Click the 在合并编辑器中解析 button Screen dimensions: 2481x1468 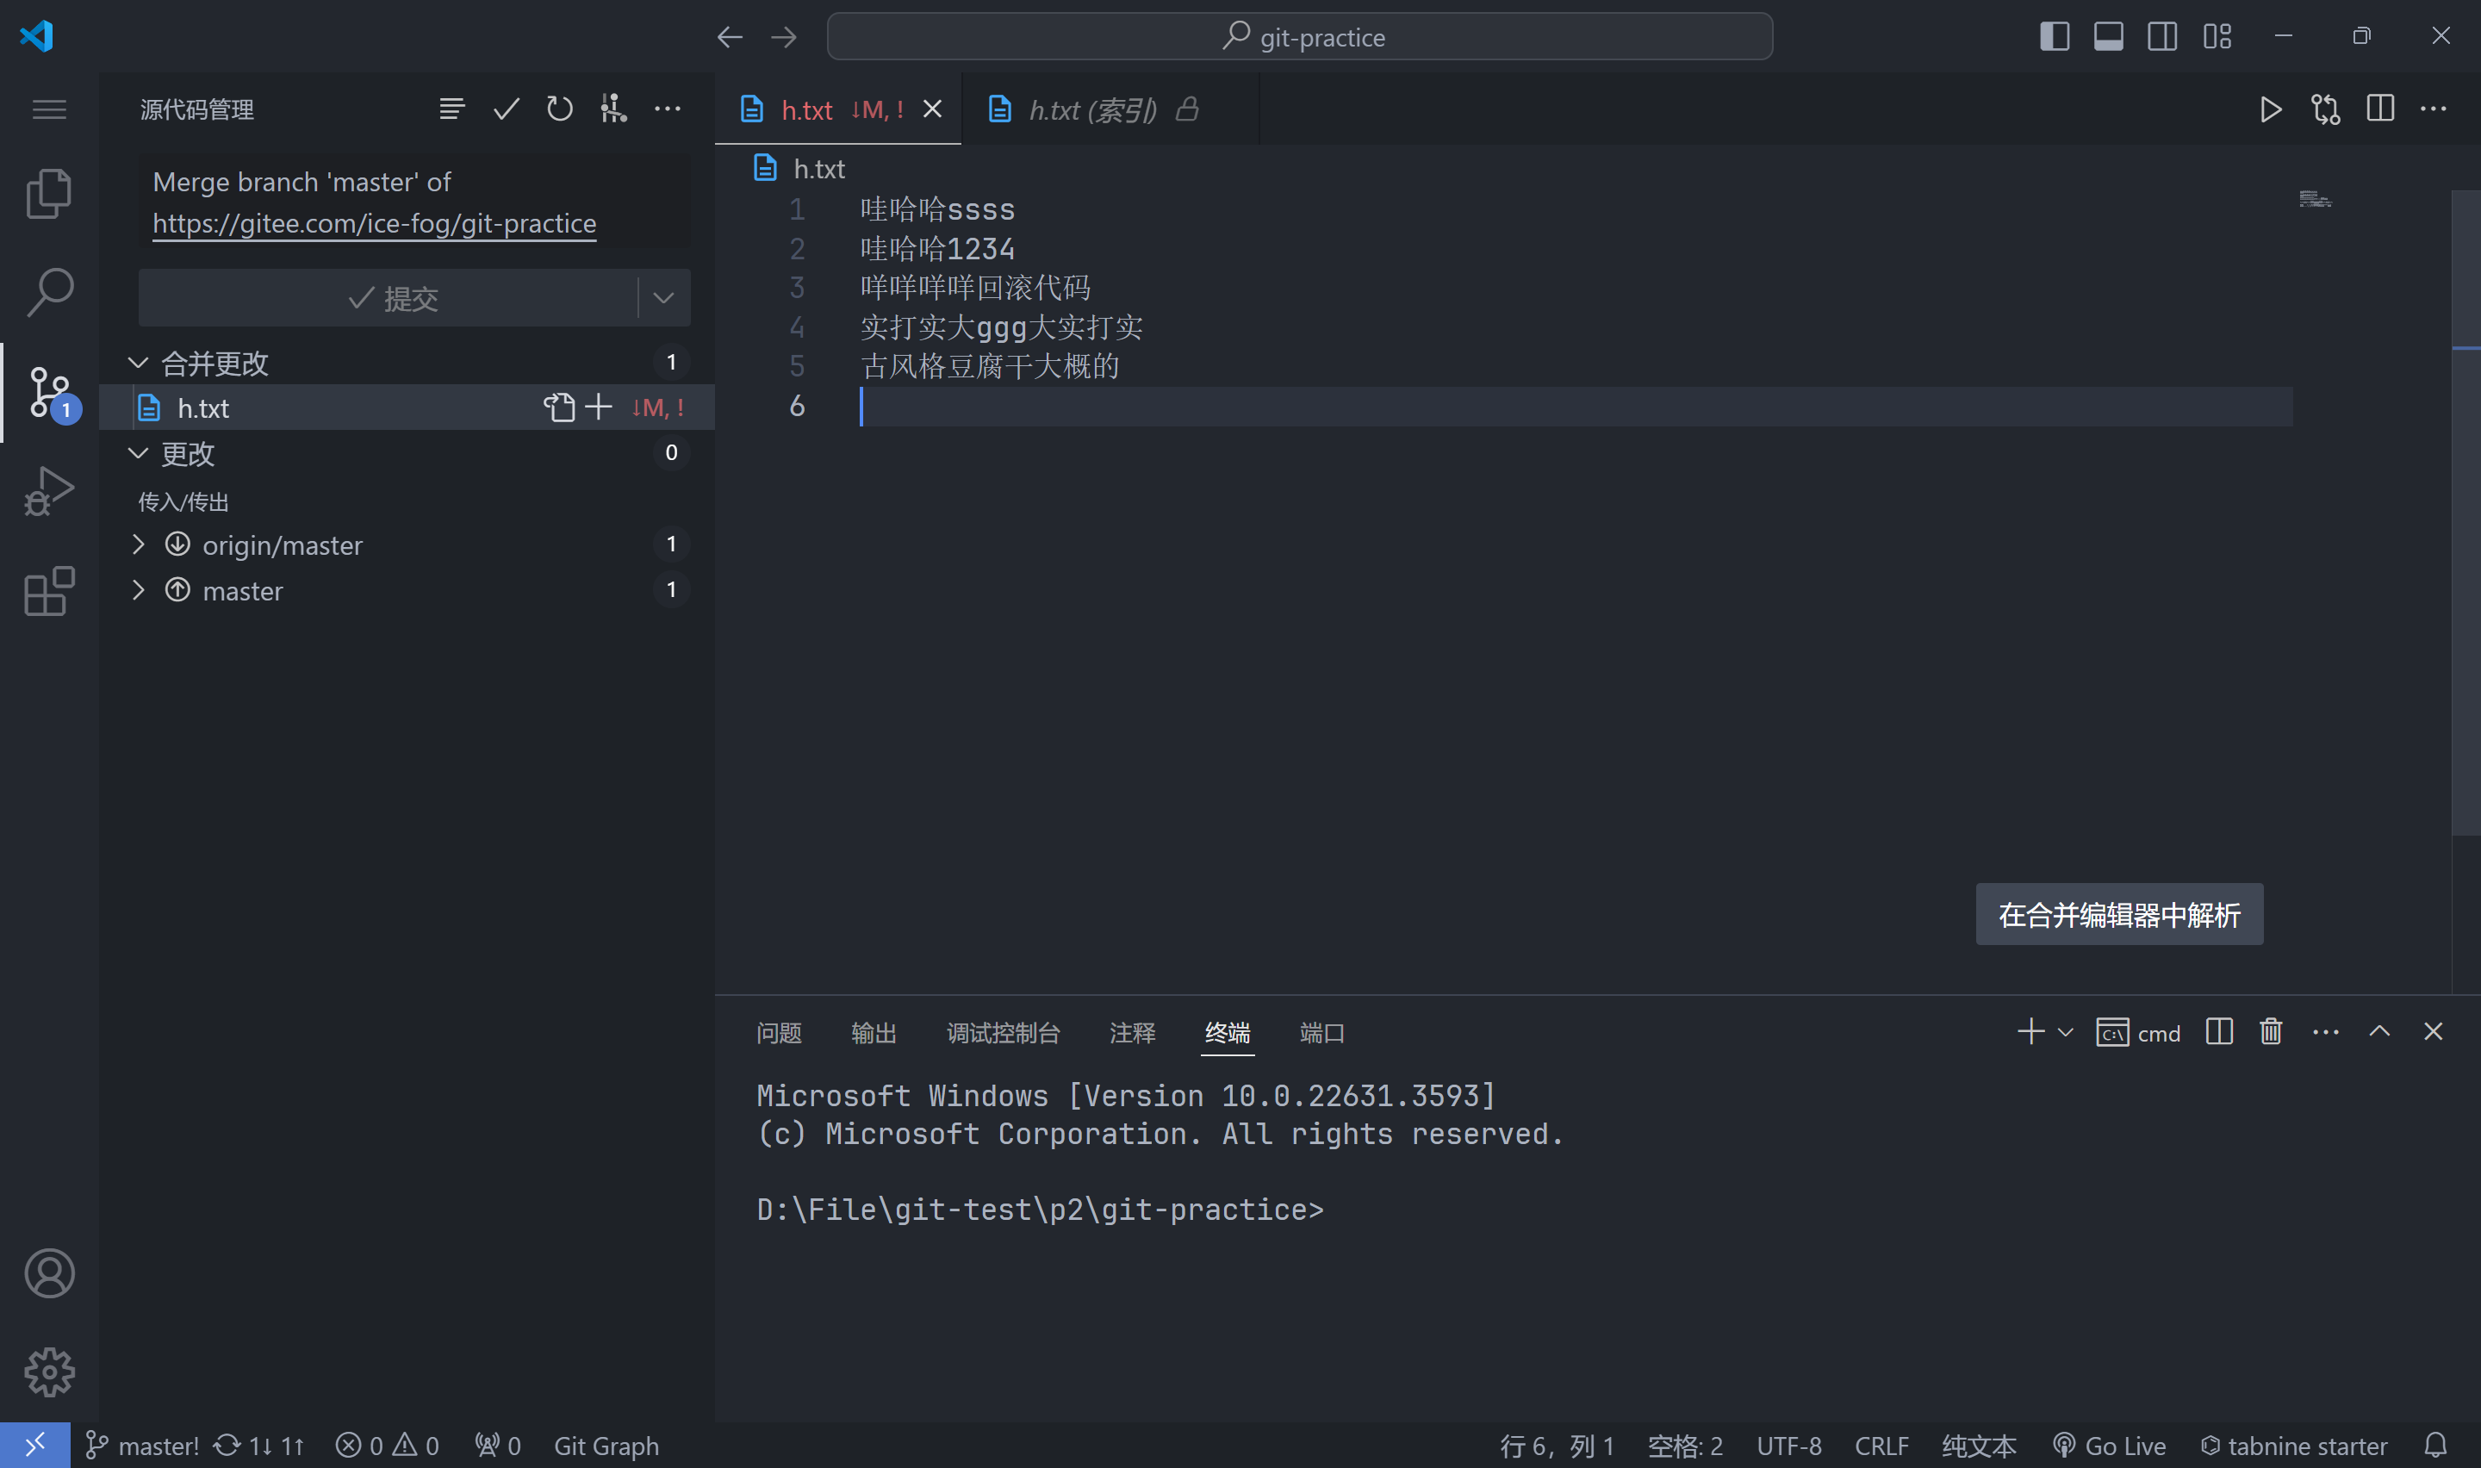click(2118, 914)
